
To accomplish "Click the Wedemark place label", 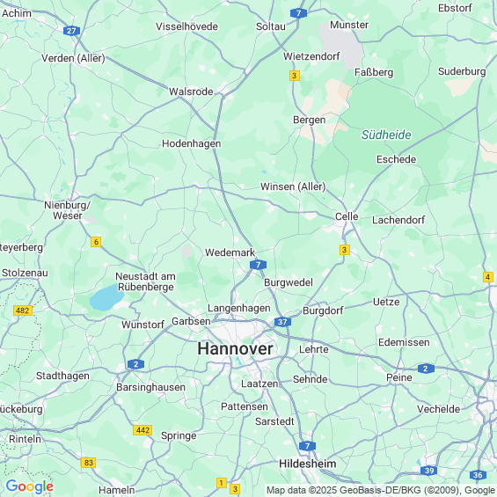I will [x=230, y=252].
